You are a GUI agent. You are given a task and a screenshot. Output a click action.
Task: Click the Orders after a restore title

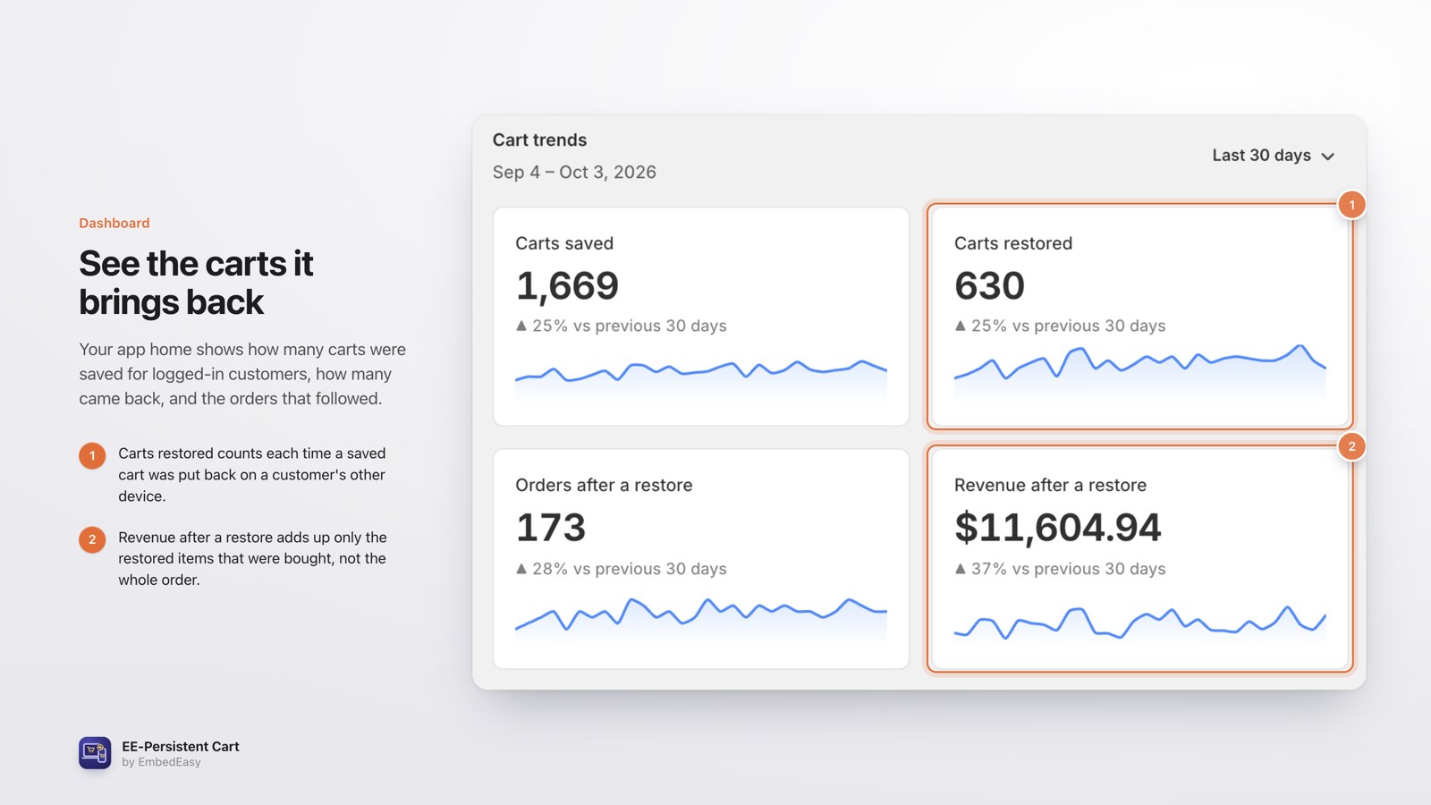tap(604, 486)
